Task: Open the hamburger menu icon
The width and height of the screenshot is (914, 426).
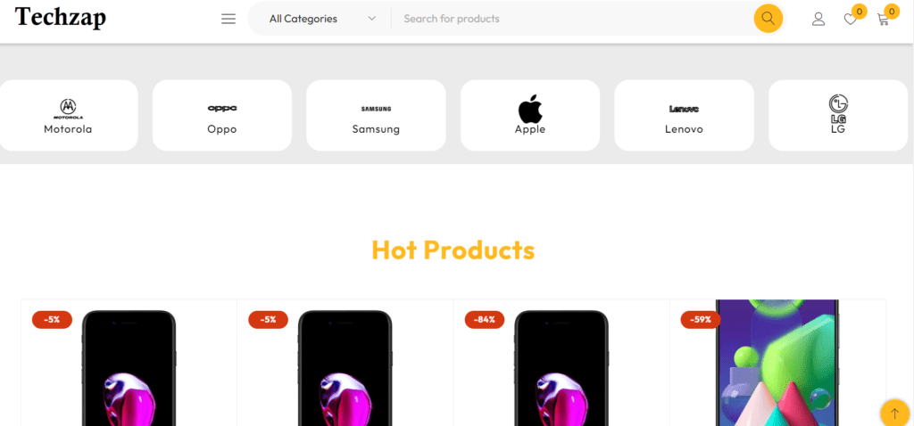Action: pos(228,19)
